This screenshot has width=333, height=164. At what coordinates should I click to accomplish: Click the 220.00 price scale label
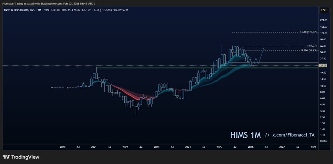point(323,20)
